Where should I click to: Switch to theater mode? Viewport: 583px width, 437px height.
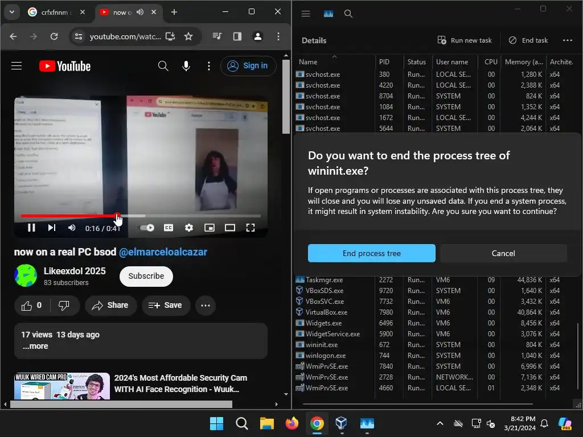(x=230, y=228)
